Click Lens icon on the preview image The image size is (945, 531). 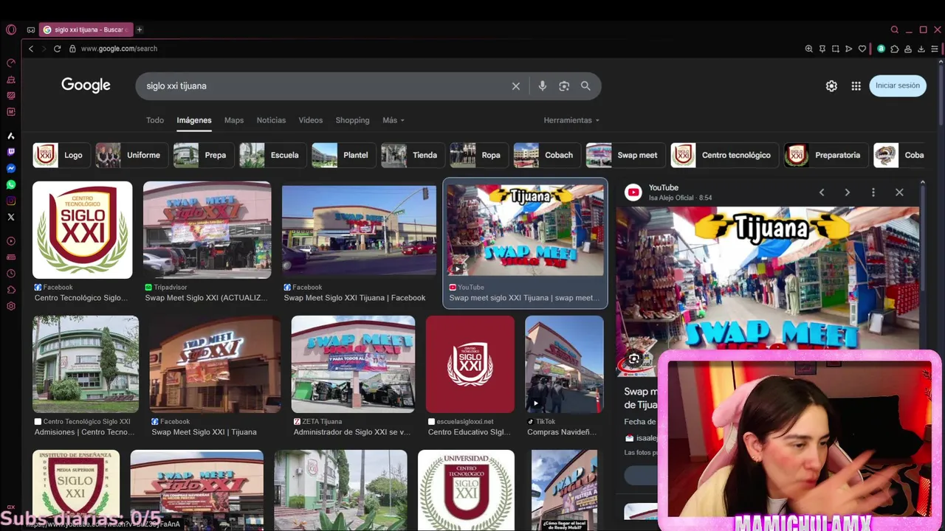click(633, 359)
